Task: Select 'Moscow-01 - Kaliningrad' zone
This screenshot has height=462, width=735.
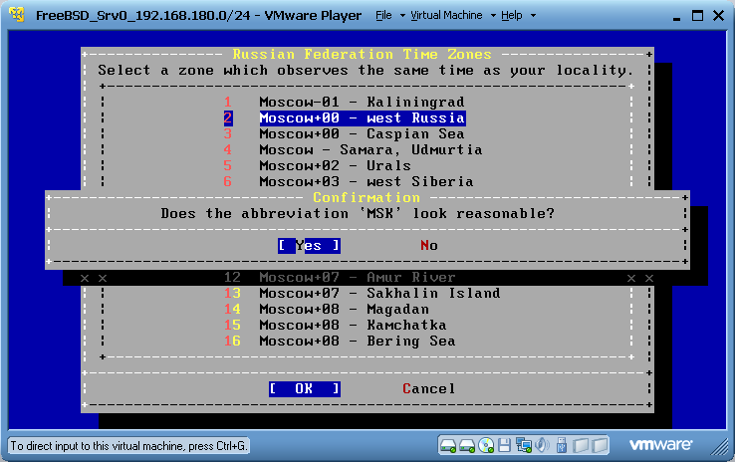Action: pyautogui.click(x=362, y=102)
